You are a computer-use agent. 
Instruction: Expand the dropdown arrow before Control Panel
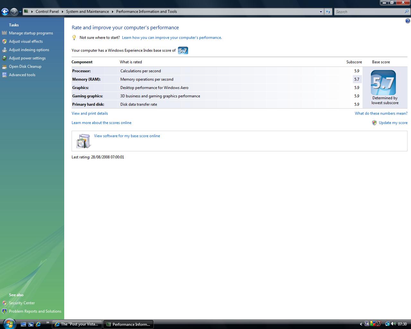[x=32, y=12]
